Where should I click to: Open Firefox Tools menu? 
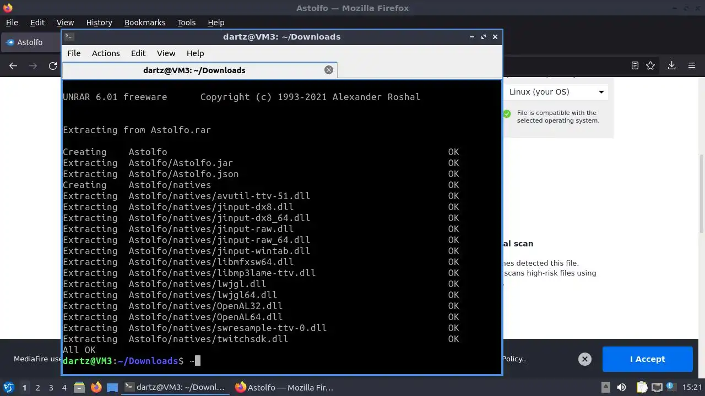[x=187, y=23]
